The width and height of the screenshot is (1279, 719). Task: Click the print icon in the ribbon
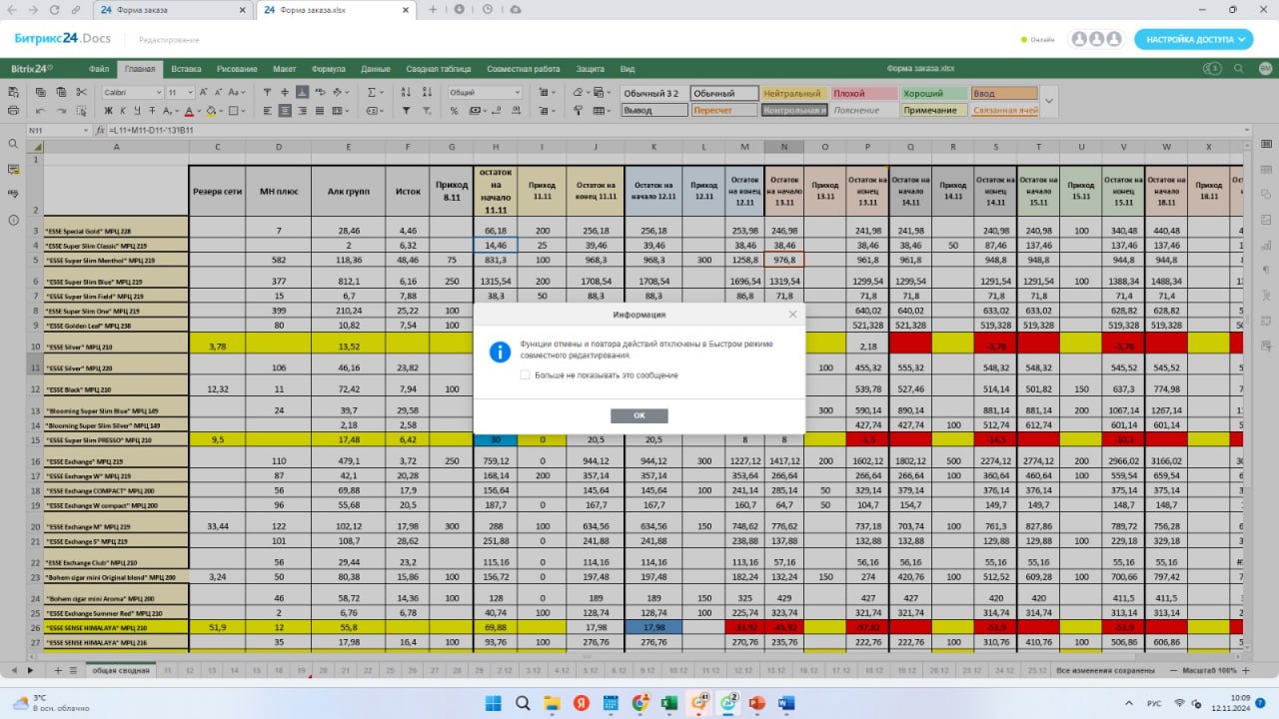pos(14,111)
